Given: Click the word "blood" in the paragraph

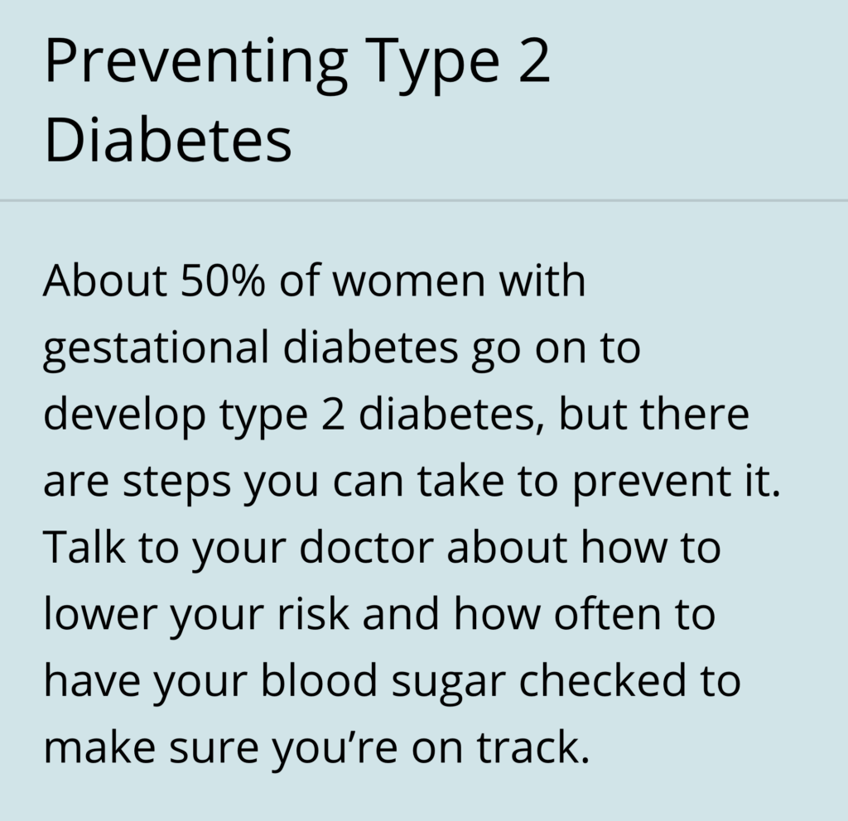Looking at the screenshot, I should point(319,680).
